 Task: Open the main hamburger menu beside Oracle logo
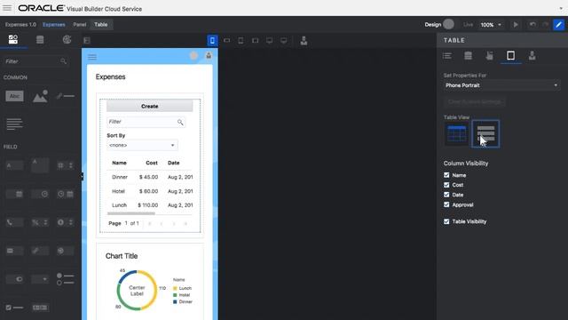7,8
